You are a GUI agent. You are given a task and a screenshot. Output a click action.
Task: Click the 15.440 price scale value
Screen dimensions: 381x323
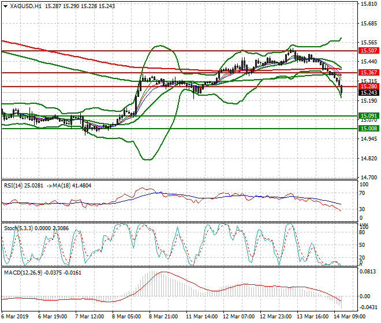coord(369,62)
